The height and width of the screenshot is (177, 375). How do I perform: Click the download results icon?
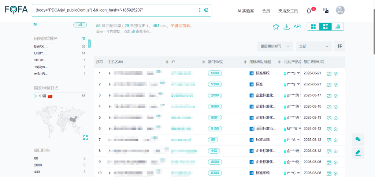tap(287, 27)
